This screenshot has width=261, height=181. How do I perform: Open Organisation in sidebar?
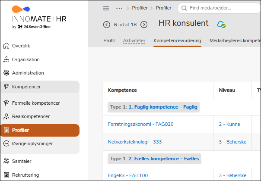[x=25, y=59]
